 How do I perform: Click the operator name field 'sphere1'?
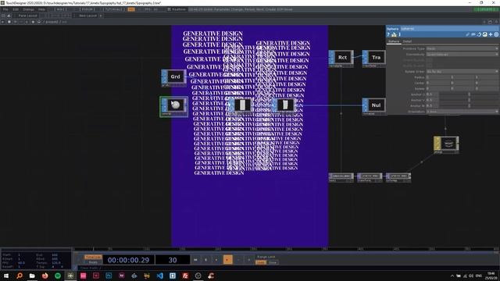coord(450,29)
